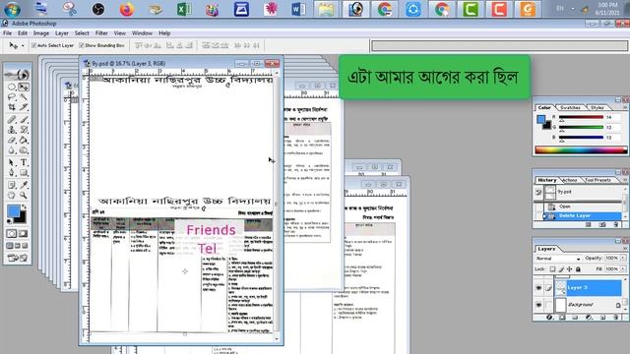The width and height of the screenshot is (630, 354).
Task: Swap foreground and background colors
Action: [24, 207]
